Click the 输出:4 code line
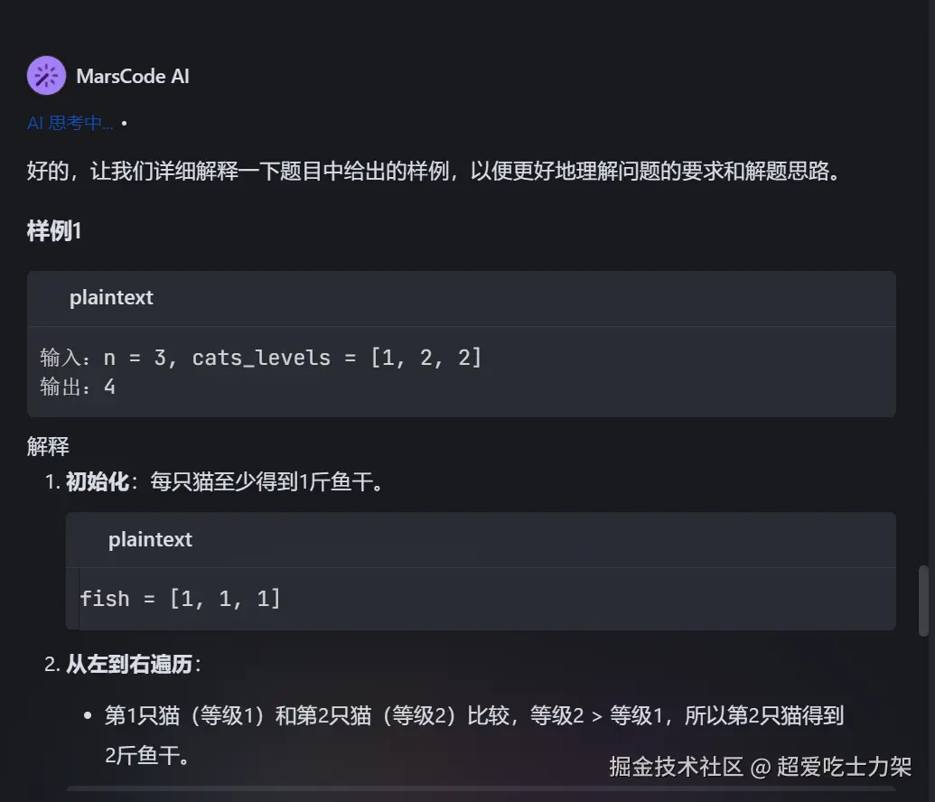 (x=78, y=387)
